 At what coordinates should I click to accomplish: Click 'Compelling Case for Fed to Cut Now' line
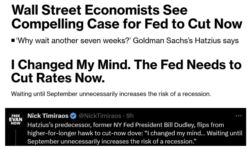click(x=126, y=24)
